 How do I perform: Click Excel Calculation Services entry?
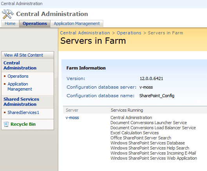tap(135, 133)
